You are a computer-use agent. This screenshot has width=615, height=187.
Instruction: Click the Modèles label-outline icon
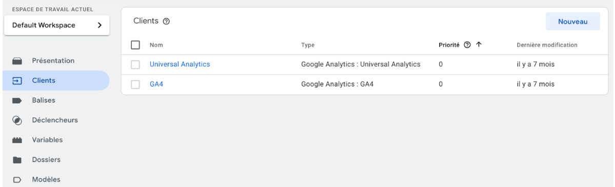(17, 180)
